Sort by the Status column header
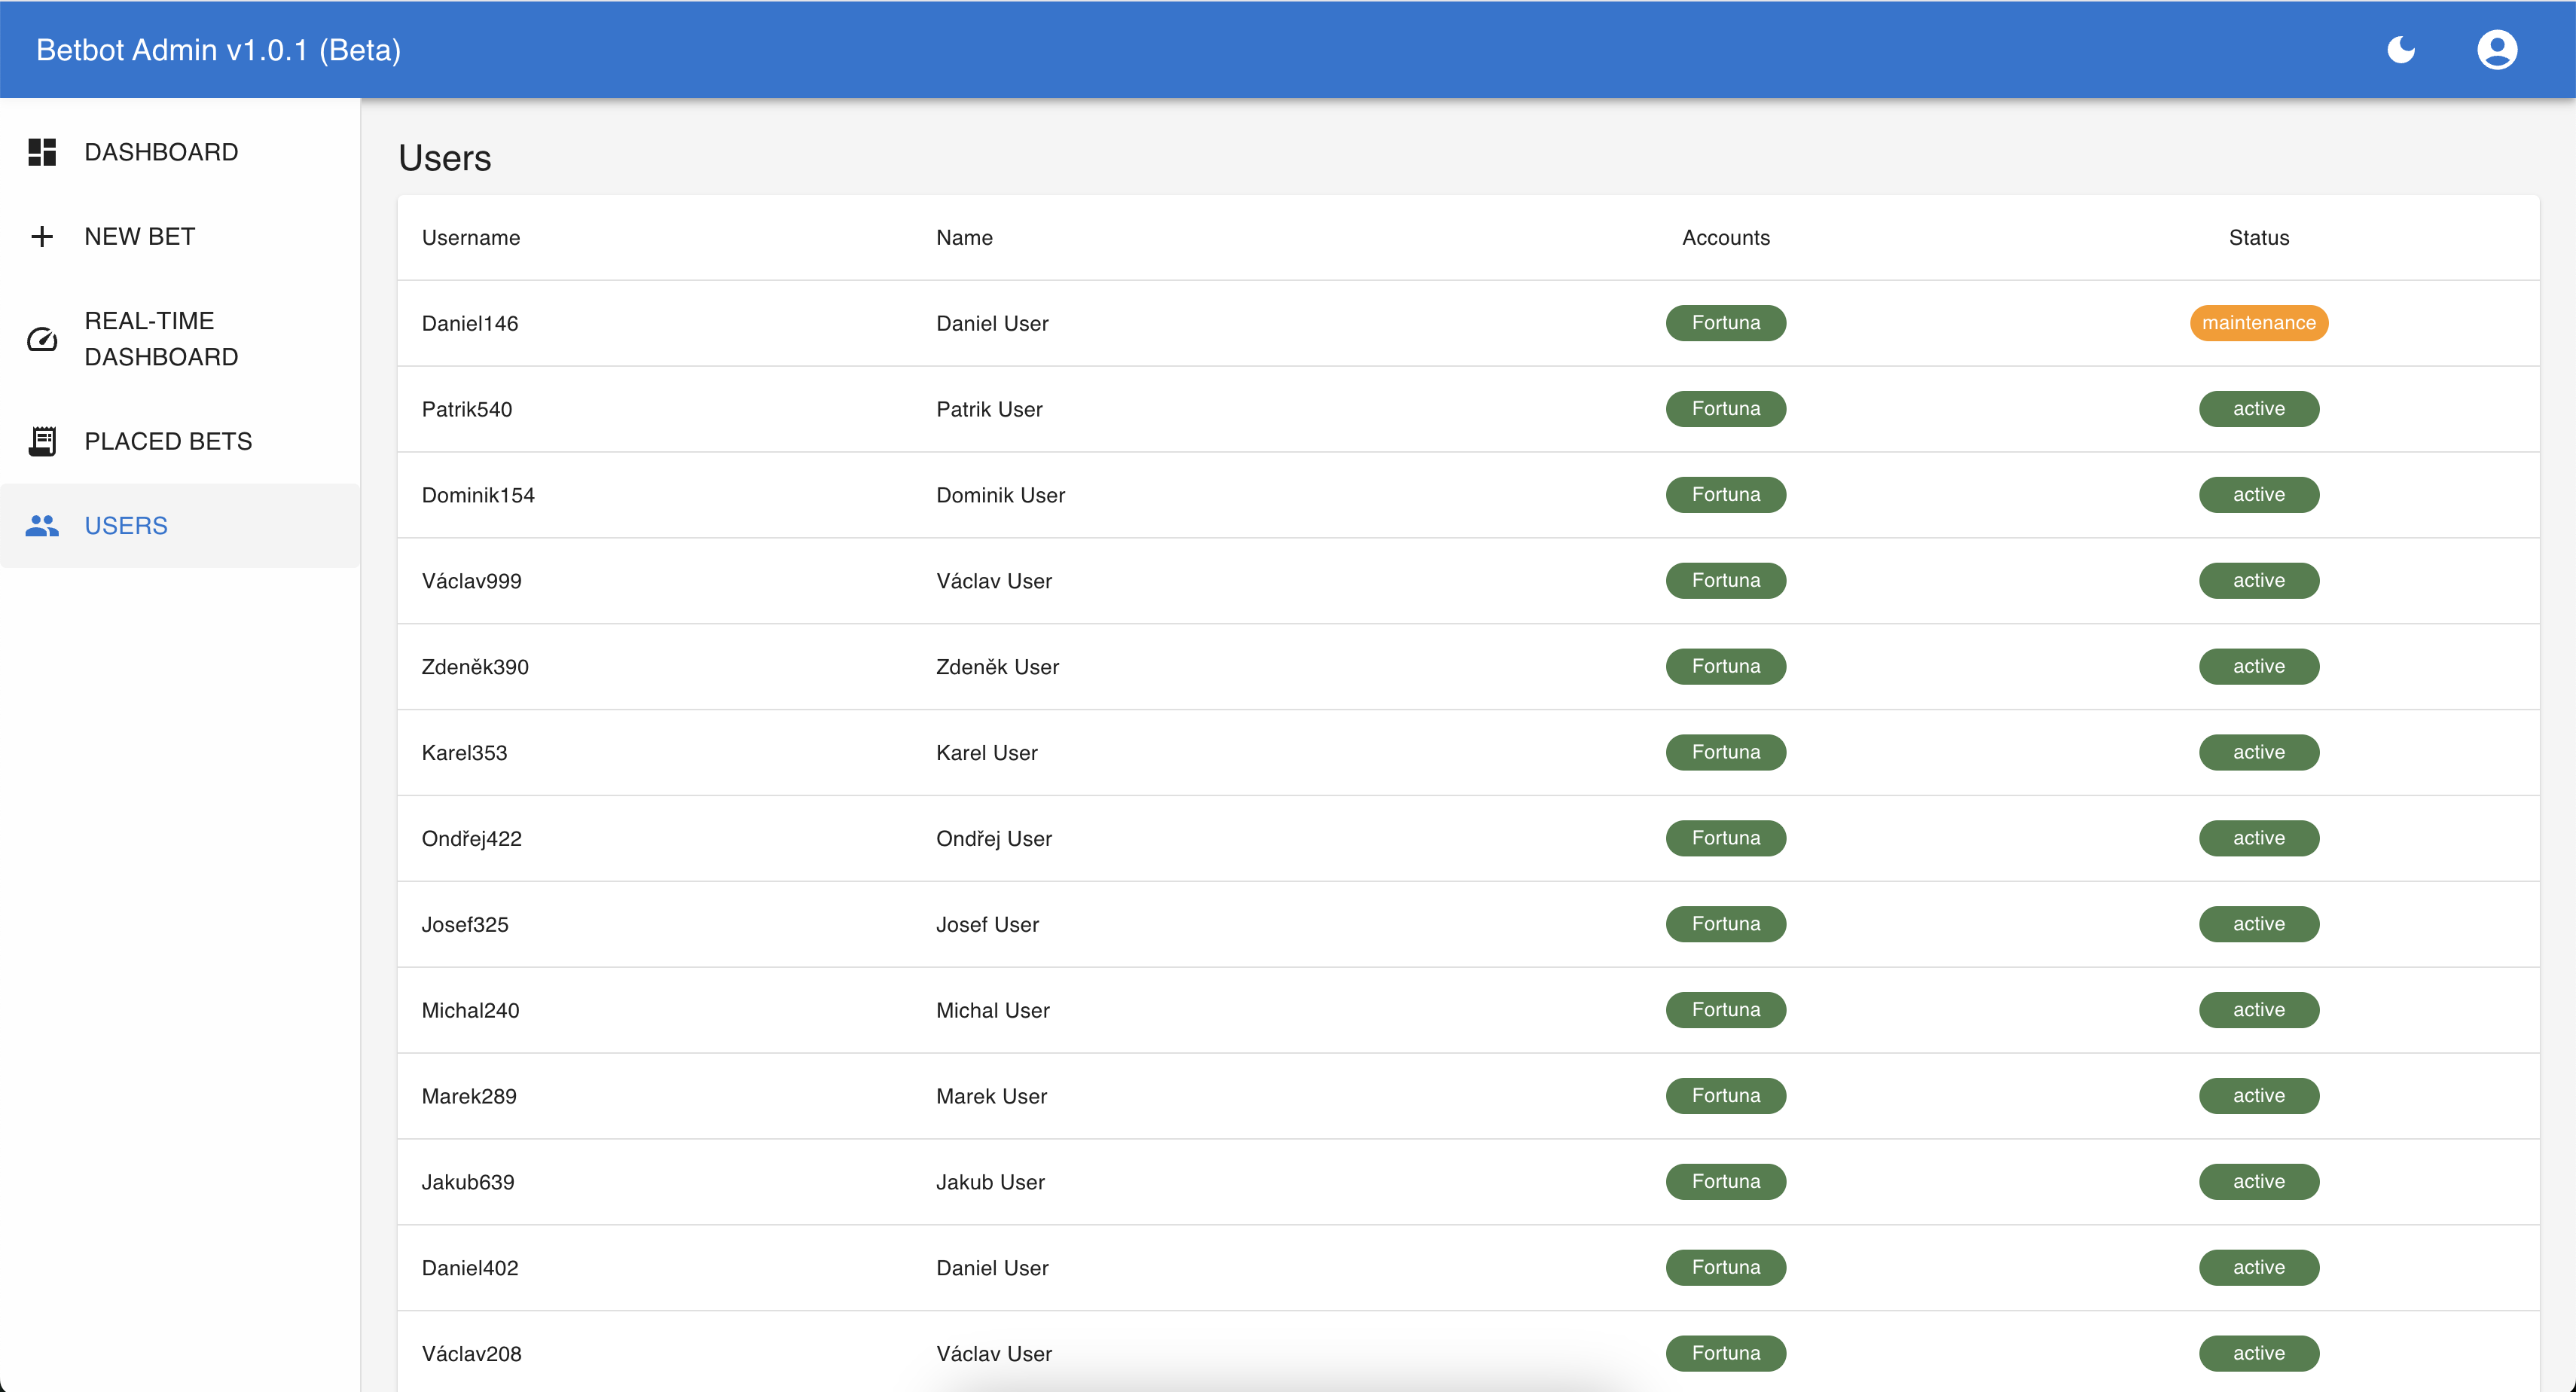The image size is (2576, 1392). 2259,237
